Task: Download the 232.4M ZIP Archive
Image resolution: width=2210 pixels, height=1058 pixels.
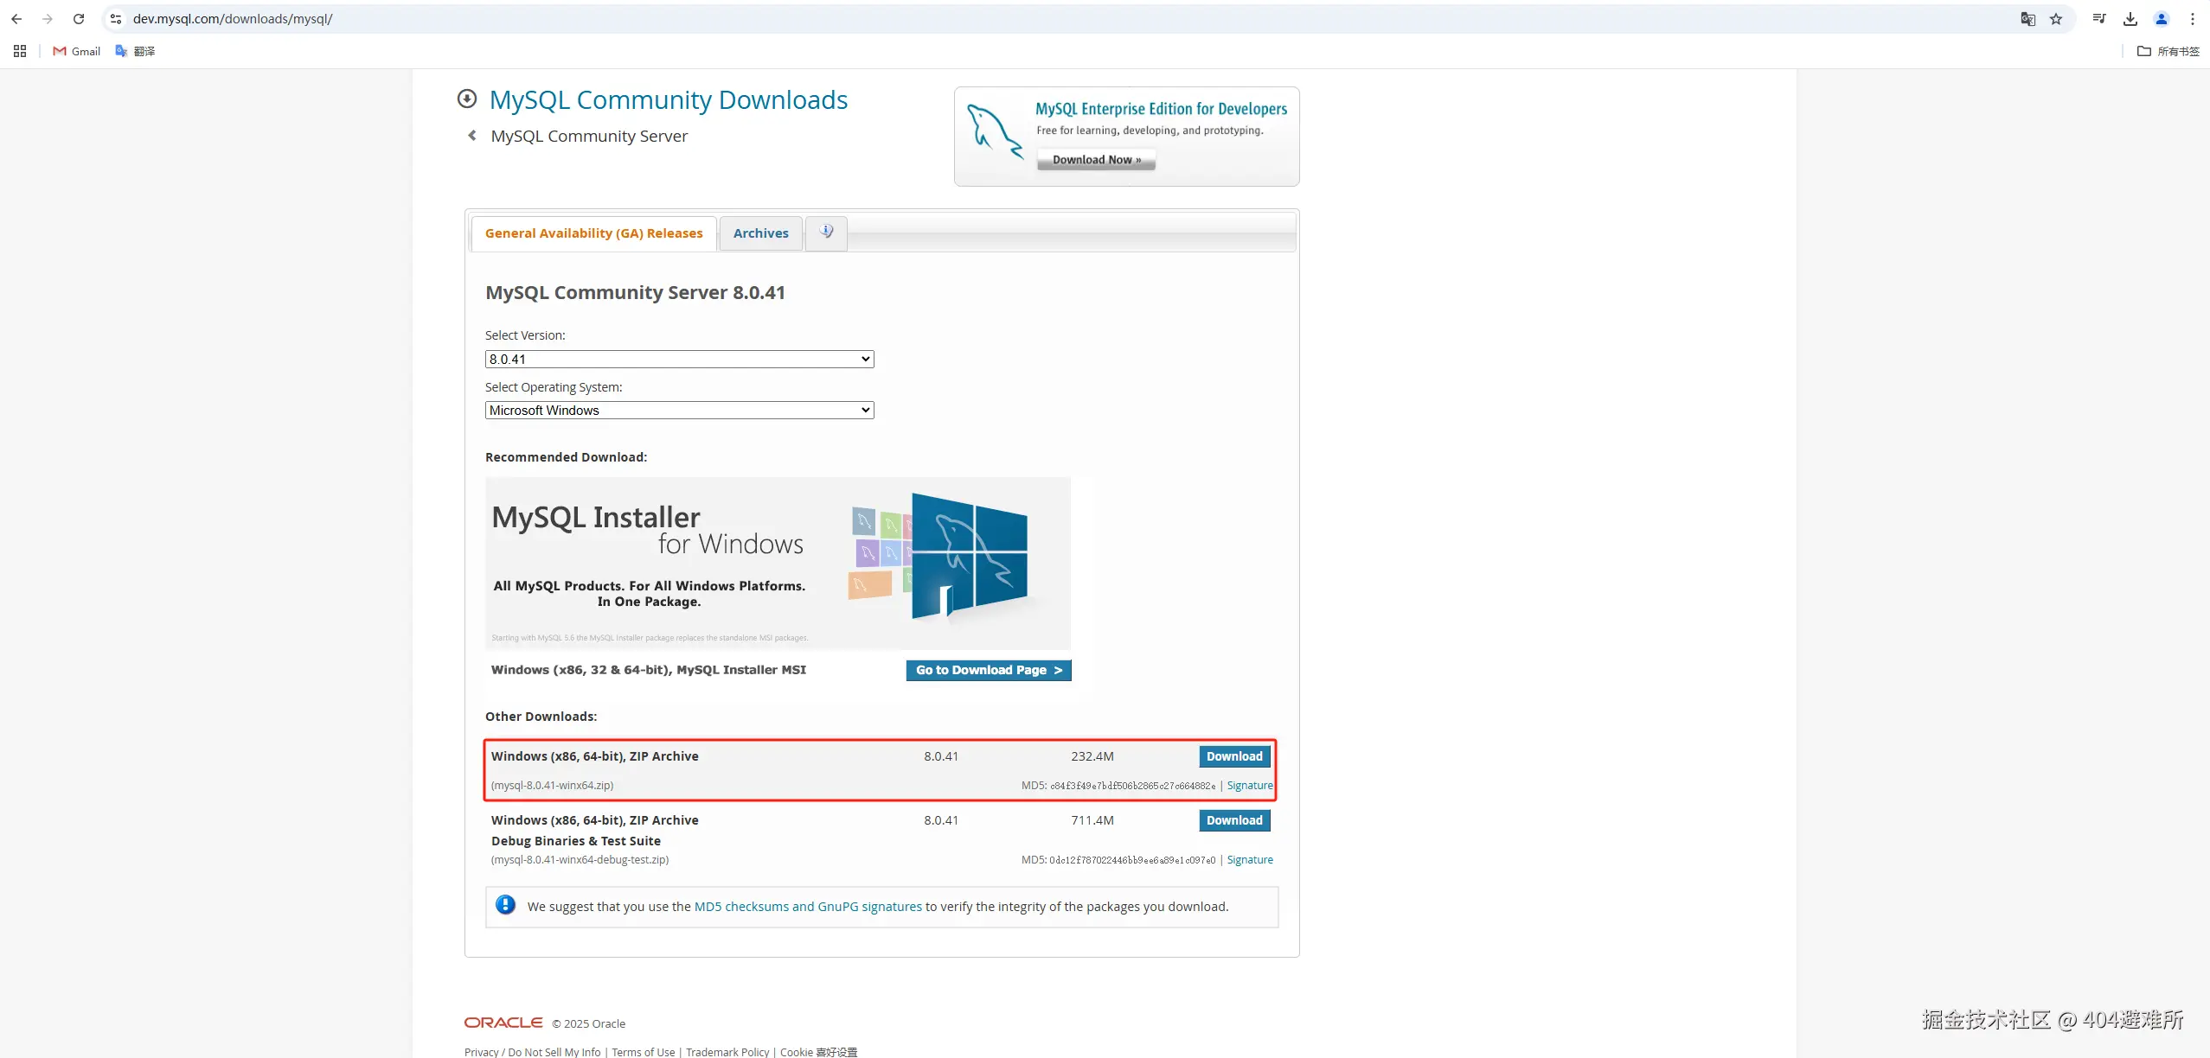Action: coord(1233,756)
